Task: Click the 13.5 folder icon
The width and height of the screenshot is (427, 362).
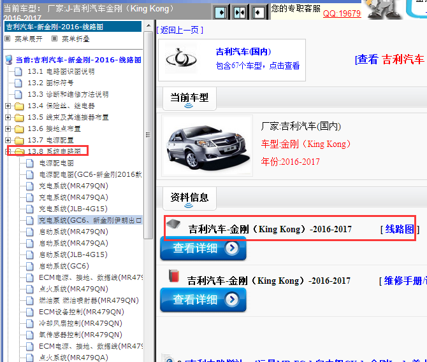Action: [19, 118]
